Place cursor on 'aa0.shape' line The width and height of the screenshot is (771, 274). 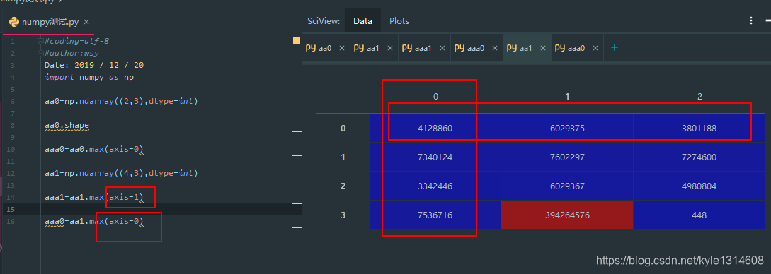pos(67,125)
